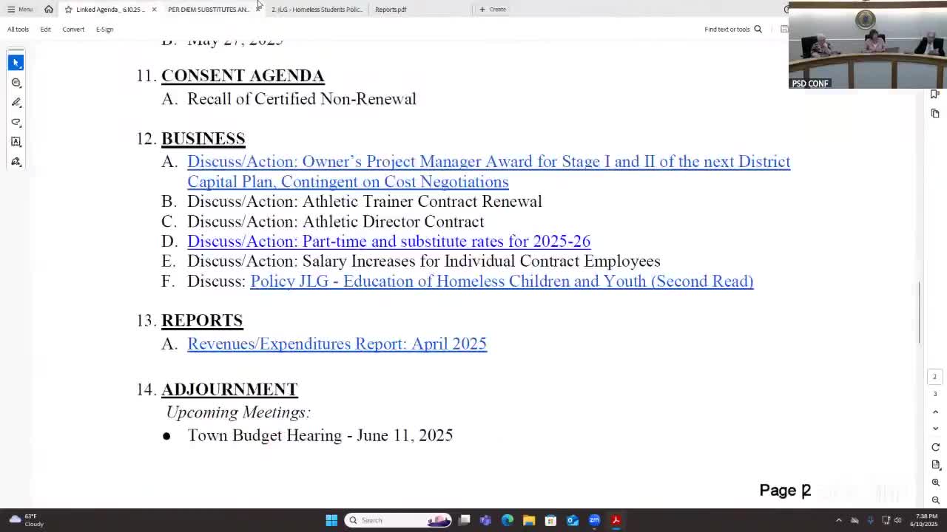Screen dimensions: 947x532
Task: Open the Convert tools menu
Action: 73,30
